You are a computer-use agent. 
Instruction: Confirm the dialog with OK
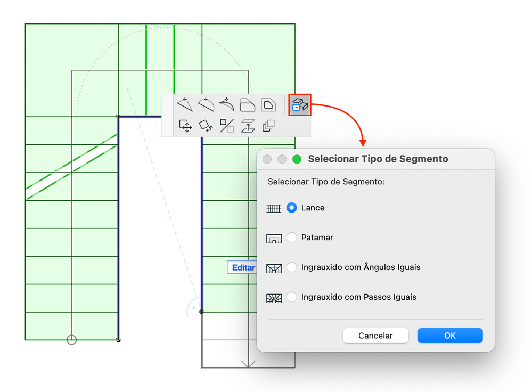[450, 336]
